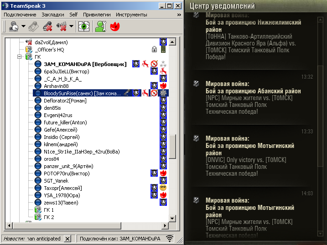Select user Insidio (Сергей)
The width and height of the screenshot is (327, 245).
(x=62, y=137)
